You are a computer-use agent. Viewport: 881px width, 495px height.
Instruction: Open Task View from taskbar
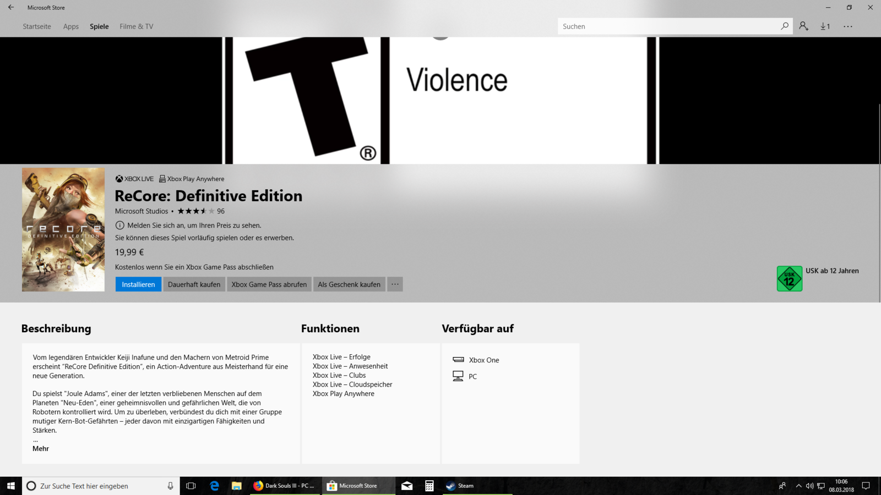coord(191,486)
